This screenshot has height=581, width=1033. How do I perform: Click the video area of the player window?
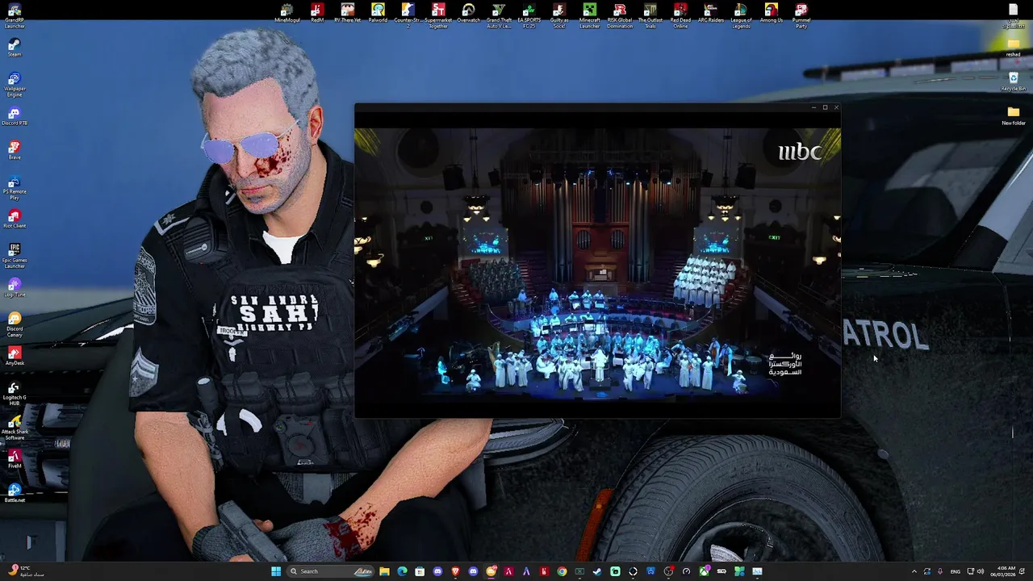(597, 266)
